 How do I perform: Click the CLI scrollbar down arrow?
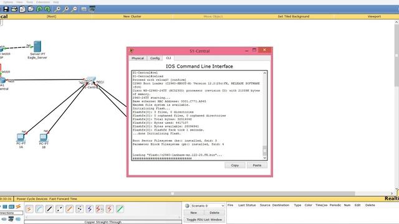coord(264,157)
